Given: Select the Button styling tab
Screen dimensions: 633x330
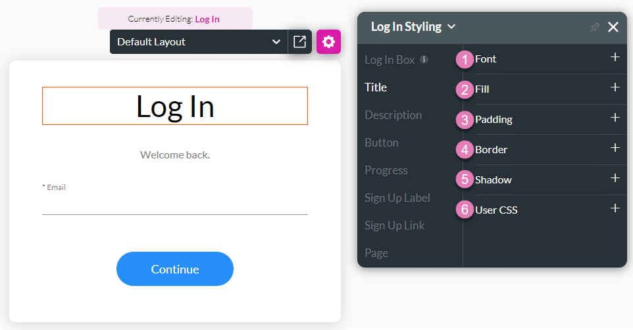Looking at the screenshot, I should pos(382,143).
